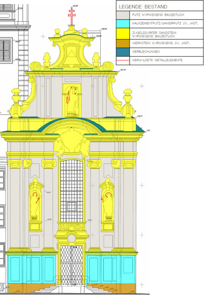Click the red line legend sample
The height and width of the screenshot is (295, 204).
(x=123, y=60)
